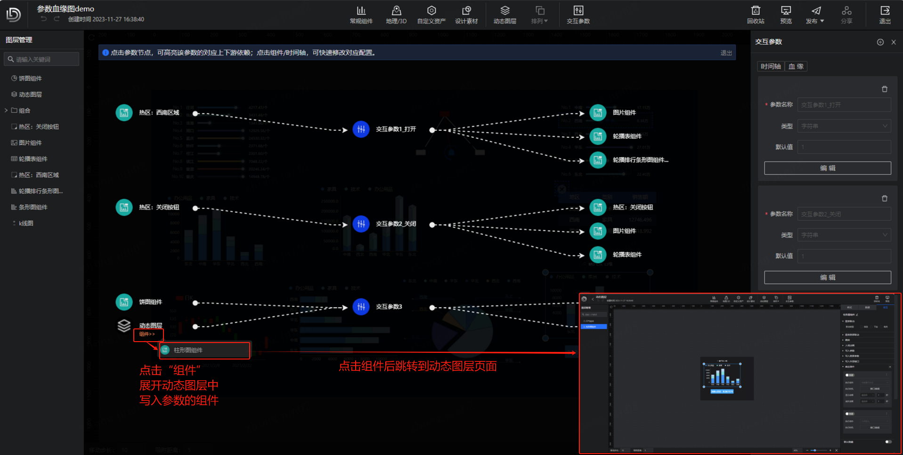This screenshot has width=903, height=455.
Task: Click 退出 link in the info banner
Action: (726, 53)
